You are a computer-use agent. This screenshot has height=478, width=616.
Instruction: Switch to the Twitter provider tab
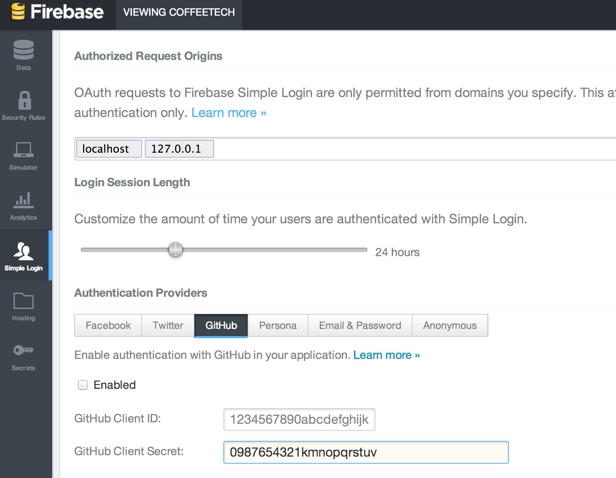click(168, 325)
